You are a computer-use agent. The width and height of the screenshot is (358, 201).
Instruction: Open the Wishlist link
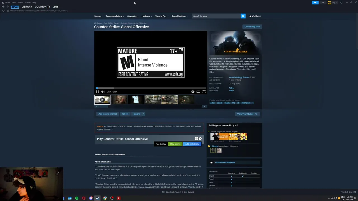255,16
